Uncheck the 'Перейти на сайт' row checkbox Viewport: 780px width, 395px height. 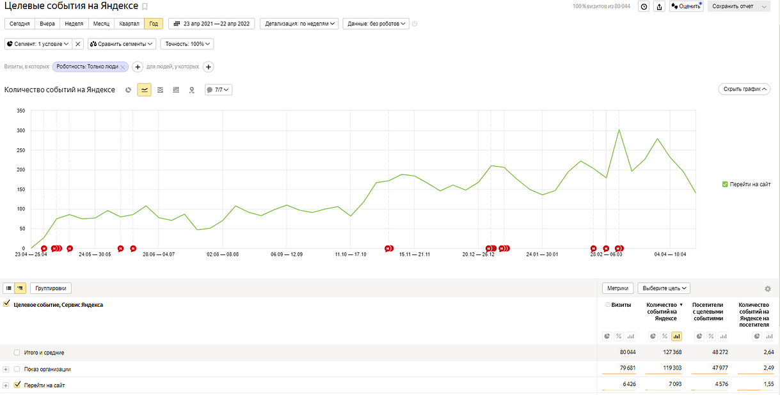[x=17, y=385]
